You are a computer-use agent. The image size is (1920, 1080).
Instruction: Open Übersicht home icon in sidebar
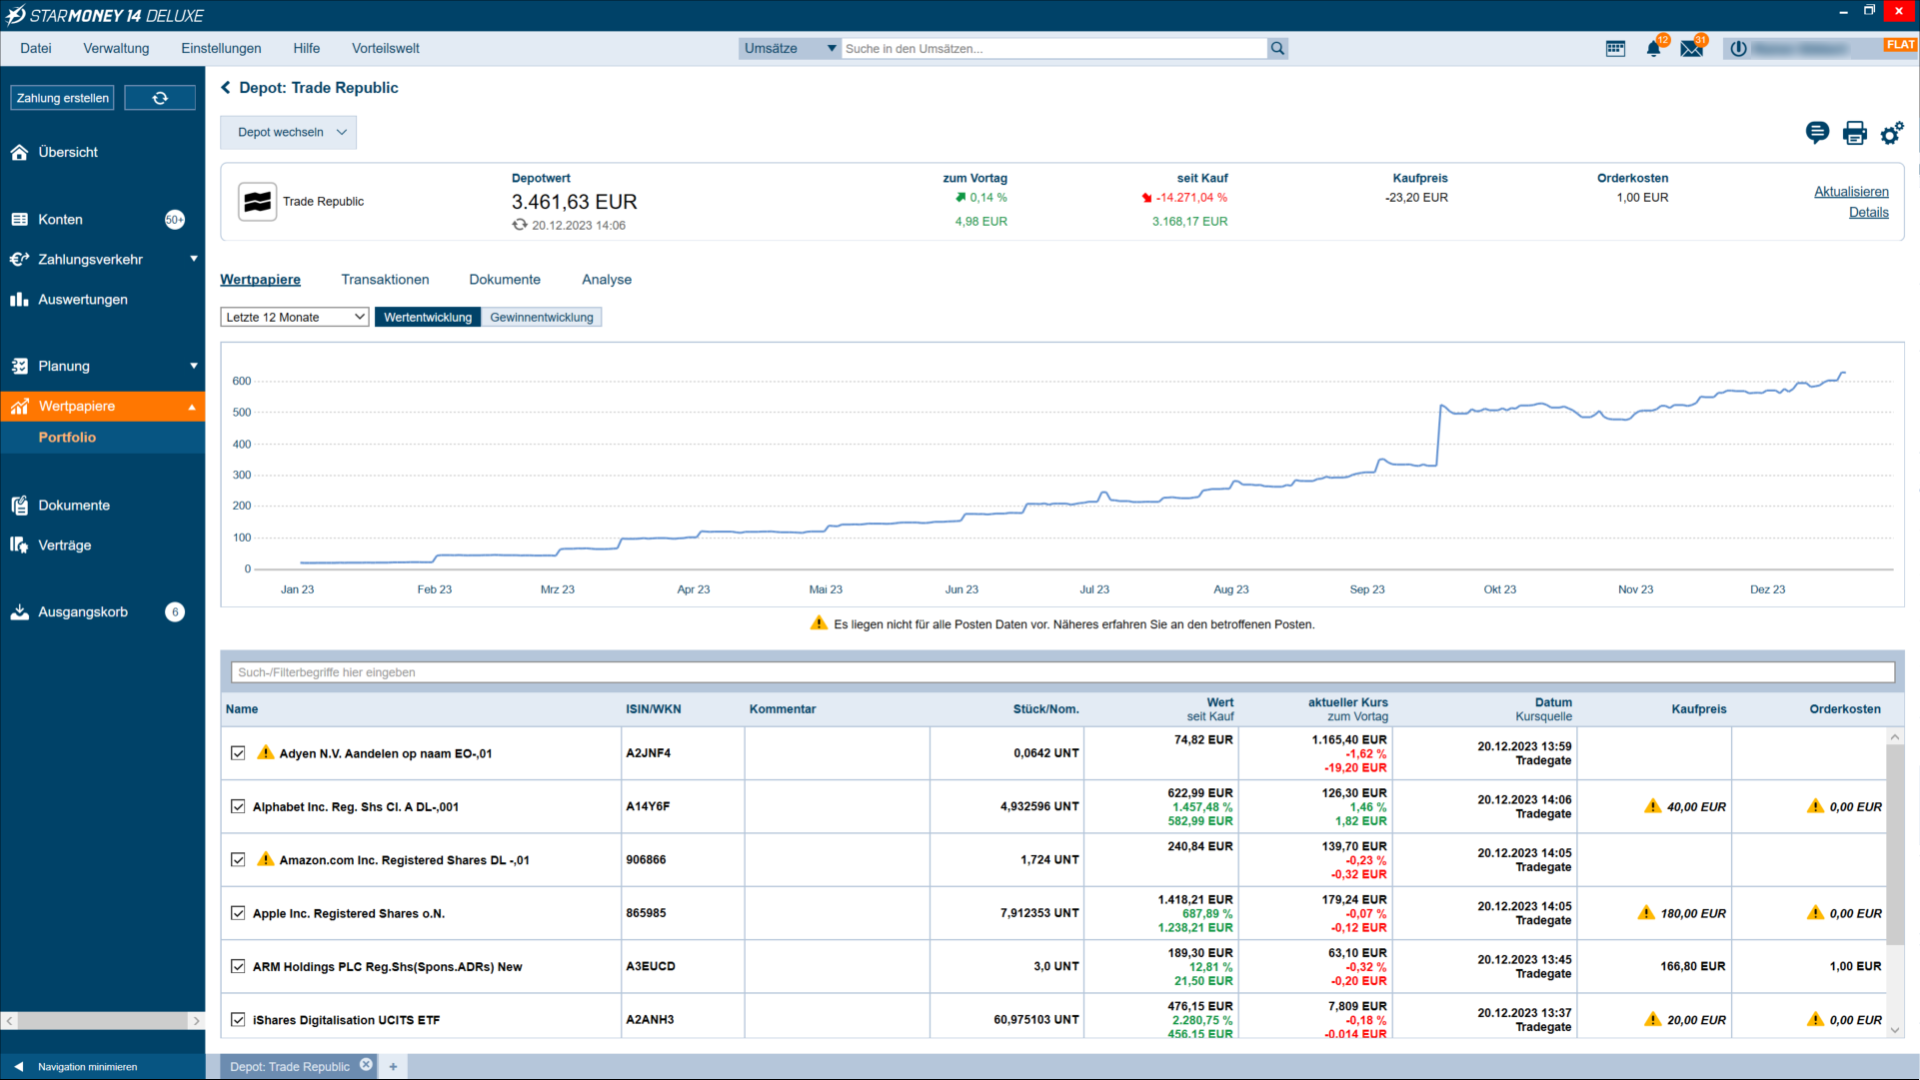[x=19, y=152]
